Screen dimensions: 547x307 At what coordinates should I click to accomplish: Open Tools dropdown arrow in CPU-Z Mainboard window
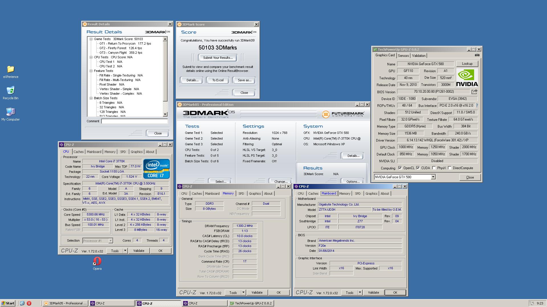point(360,293)
